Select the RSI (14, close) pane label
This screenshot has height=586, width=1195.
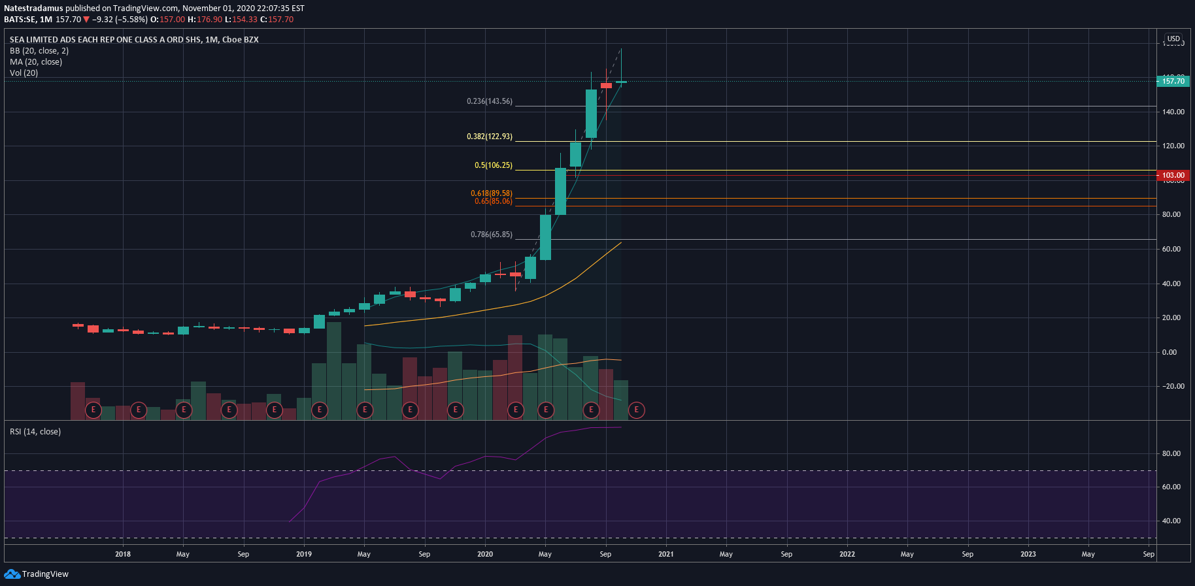[35, 432]
